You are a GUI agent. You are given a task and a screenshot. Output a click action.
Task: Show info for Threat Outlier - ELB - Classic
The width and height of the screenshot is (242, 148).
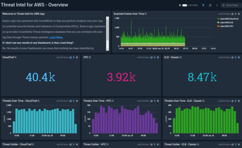239,145
